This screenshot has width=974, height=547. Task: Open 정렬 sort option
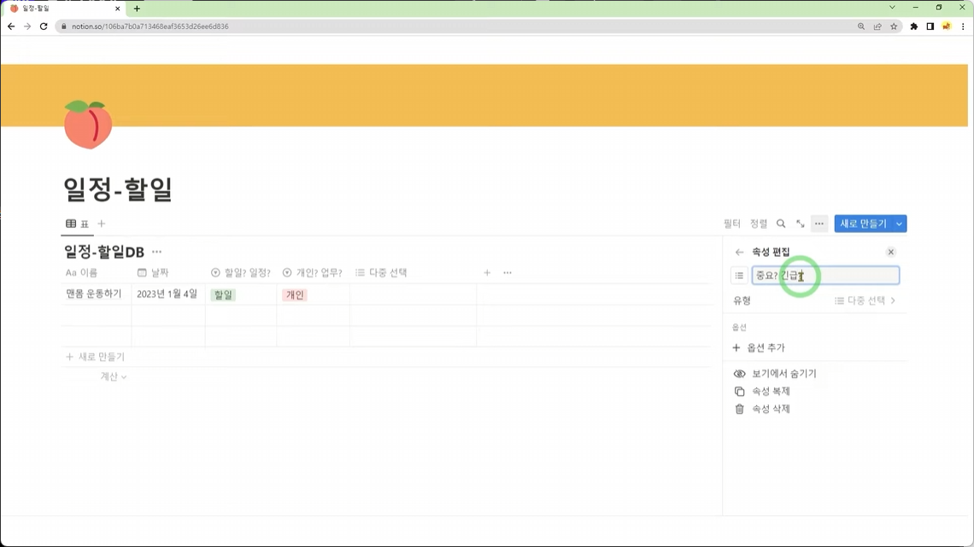(x=759, y=224)
